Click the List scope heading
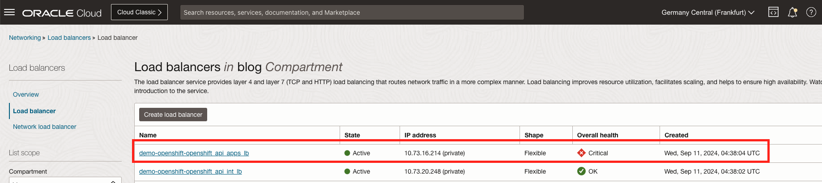 coord(24,153)
